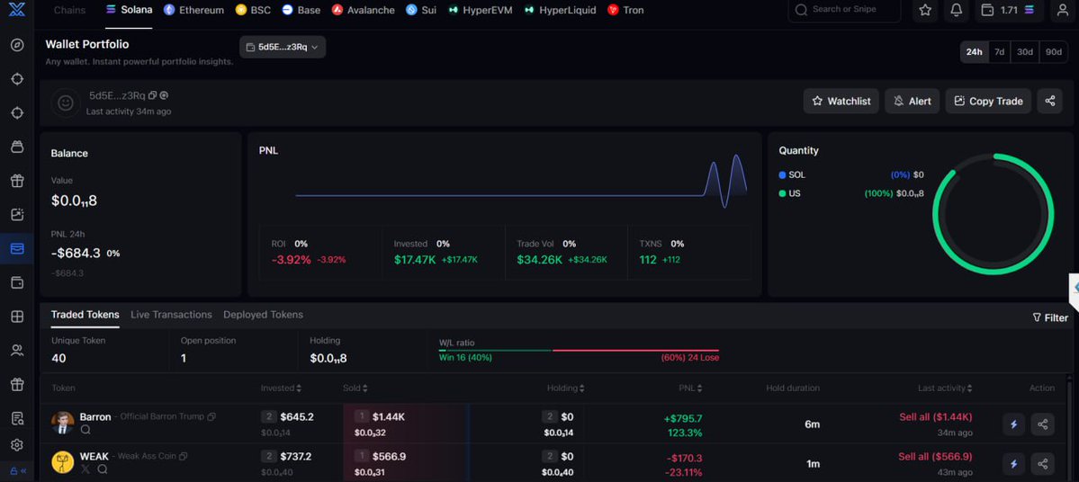Open the settings gear in sidebar
The height and width of the screenshot is (482, 1079).
click(x=17, y=445)
